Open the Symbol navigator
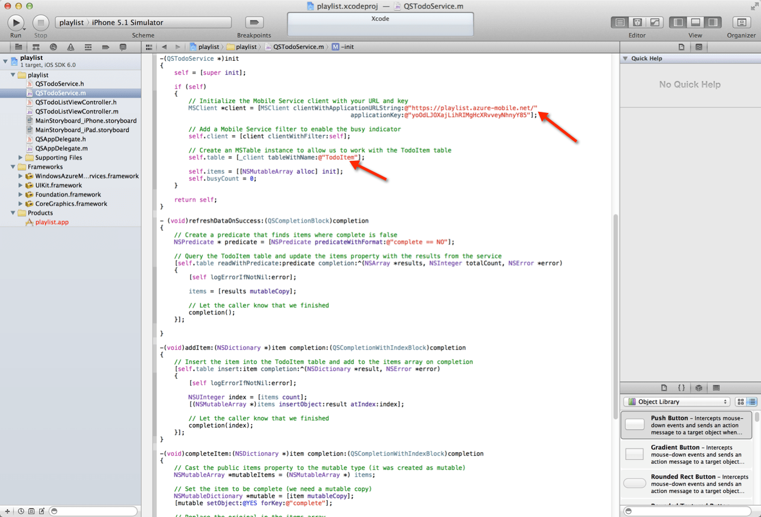This screenshot has height=517, width=761. tap(35, 47)
